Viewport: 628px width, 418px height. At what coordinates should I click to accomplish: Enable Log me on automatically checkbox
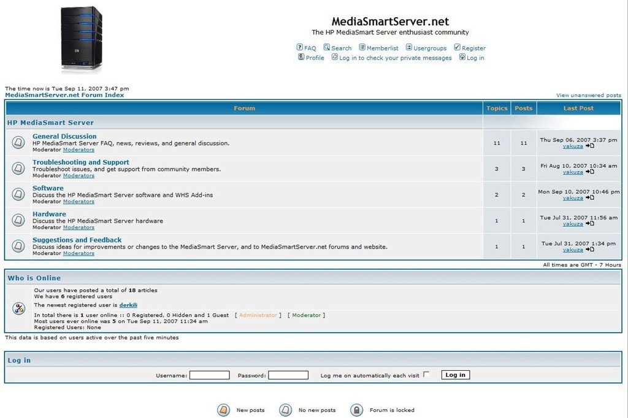(426, 374)
